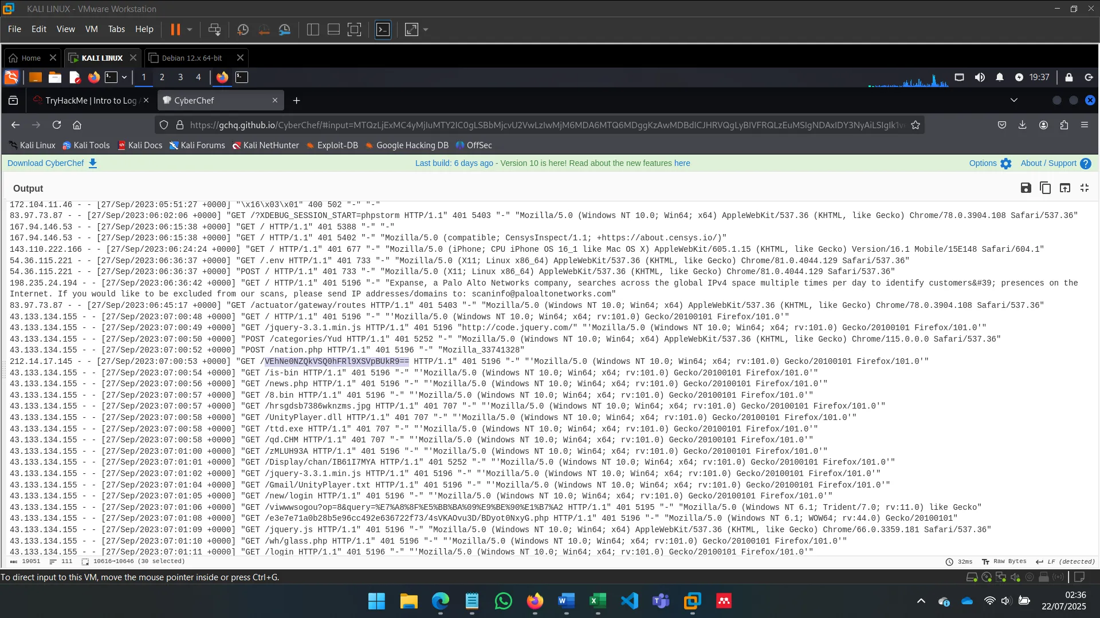The width and height of the screenshot is (1100, 618).
Task: Save the CyberChef output to a file
Action: 1026,188
